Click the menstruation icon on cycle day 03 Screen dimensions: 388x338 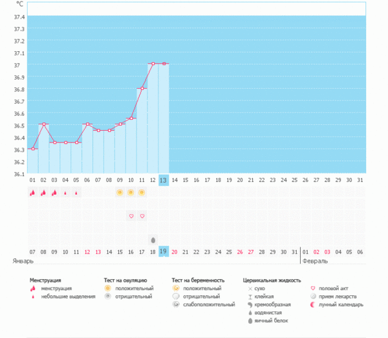click(54, 192)
